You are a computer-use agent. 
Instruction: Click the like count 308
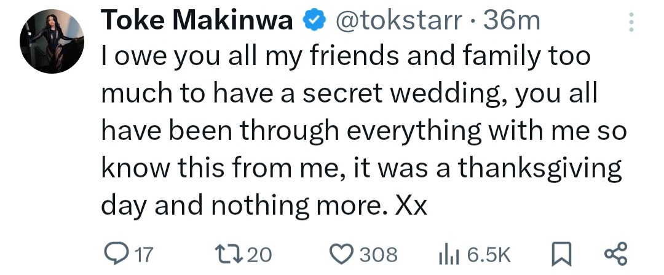click(x=378, y=254)
